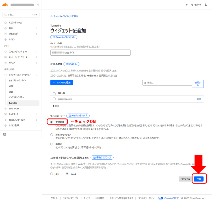
Task: Click the home icon beside アカウント ホーム
Action: point(6,23)
